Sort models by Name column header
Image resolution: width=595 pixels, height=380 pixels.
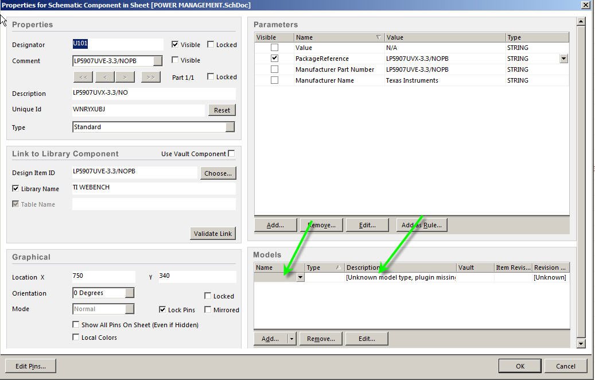pos(279,267)
